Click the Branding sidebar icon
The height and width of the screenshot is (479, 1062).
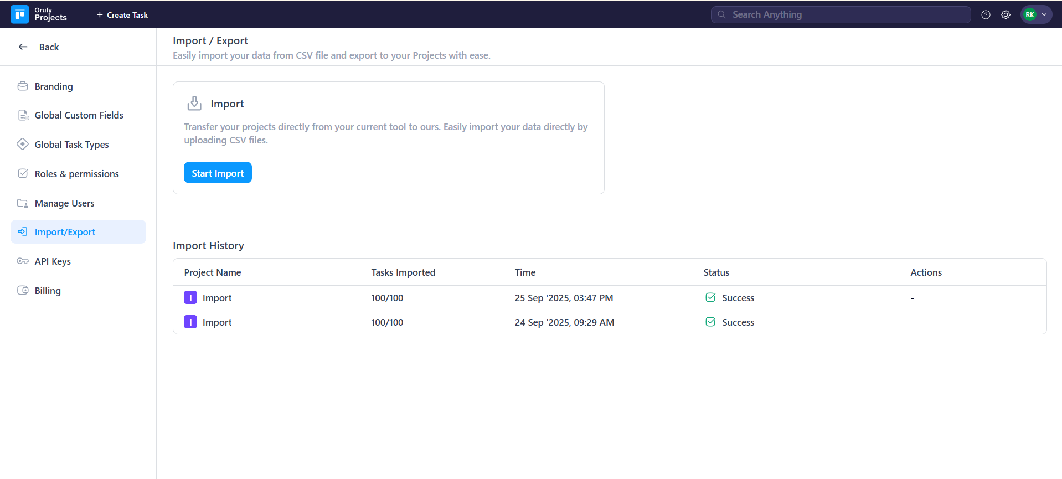tap(23, 86)
